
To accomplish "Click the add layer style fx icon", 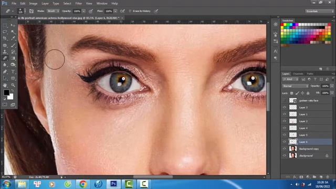I will (x=295, y=177).
